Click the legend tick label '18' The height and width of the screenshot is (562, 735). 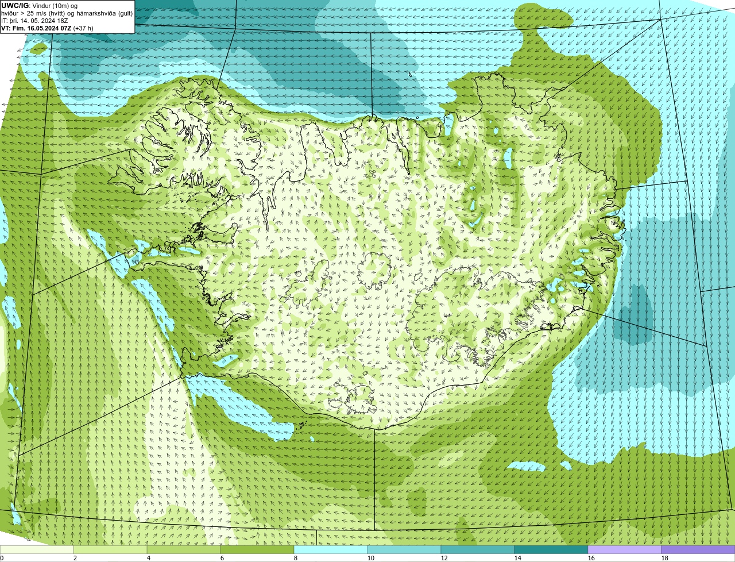[665, 558]
